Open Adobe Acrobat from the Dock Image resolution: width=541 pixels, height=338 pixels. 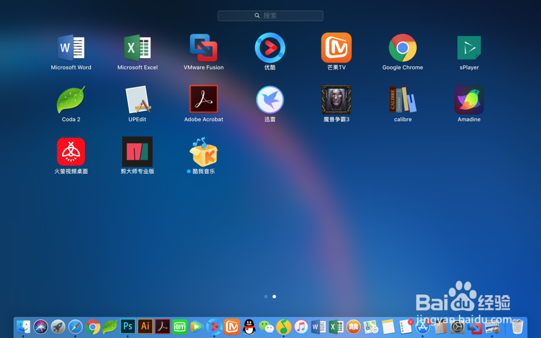pos(162,326)
